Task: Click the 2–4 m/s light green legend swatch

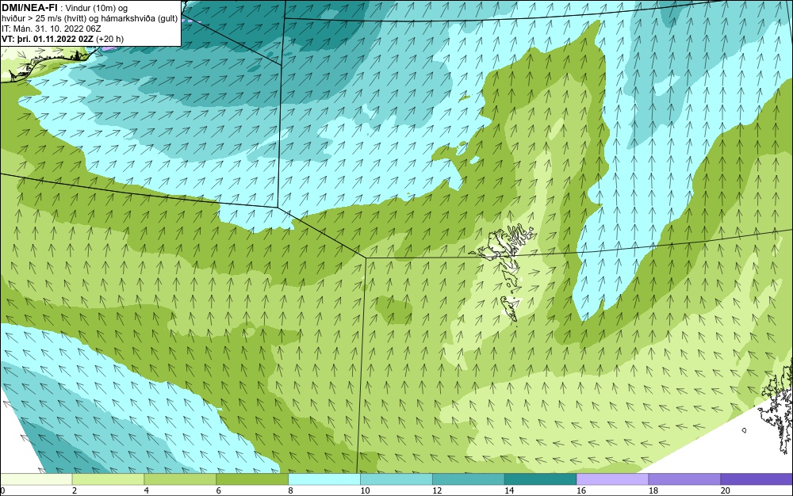Action: tap(108, 479)
